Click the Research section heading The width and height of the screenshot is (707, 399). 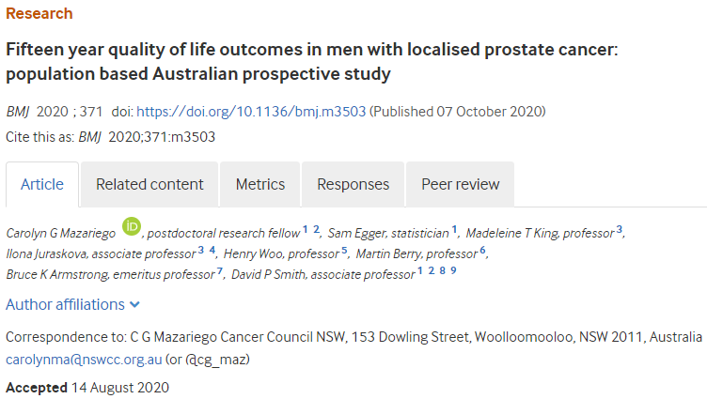pyautogui.click(x=39, y=13)
